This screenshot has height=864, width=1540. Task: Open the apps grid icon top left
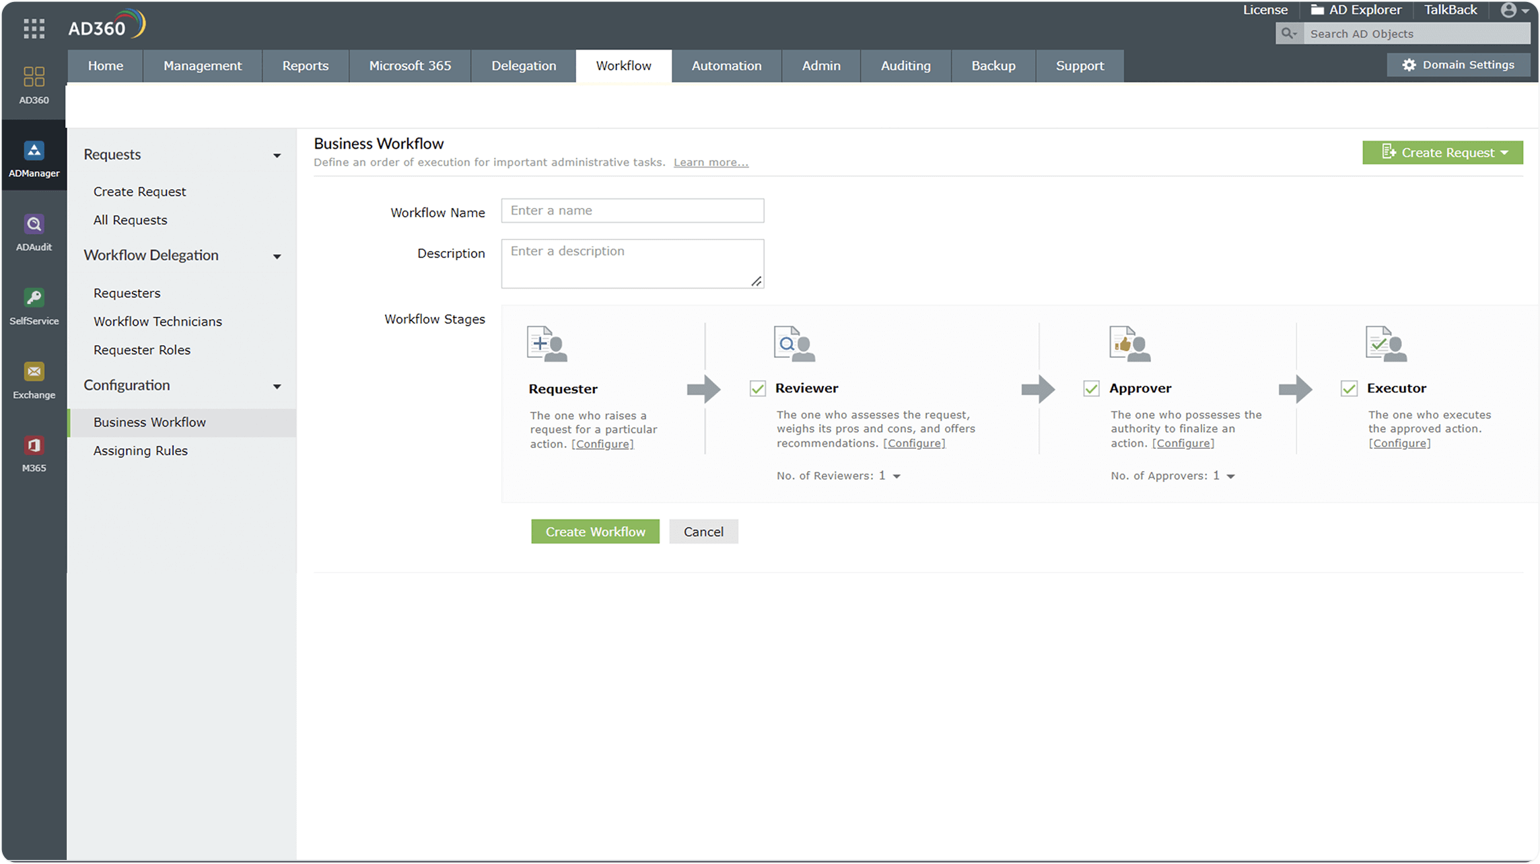point(33,28)
